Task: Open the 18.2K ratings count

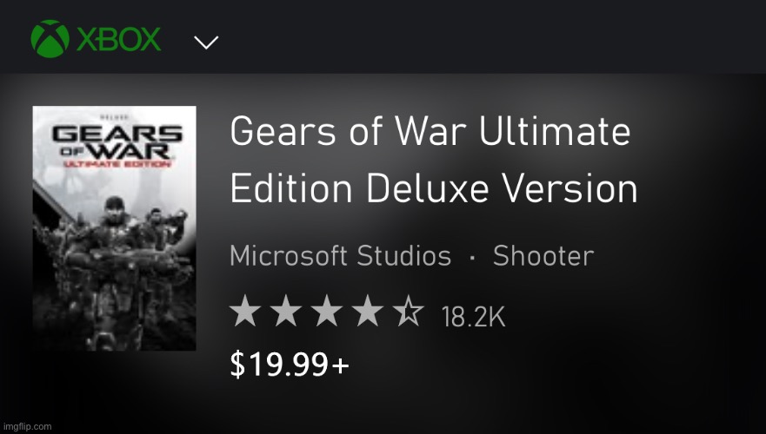Action: (x=473, y=317)
